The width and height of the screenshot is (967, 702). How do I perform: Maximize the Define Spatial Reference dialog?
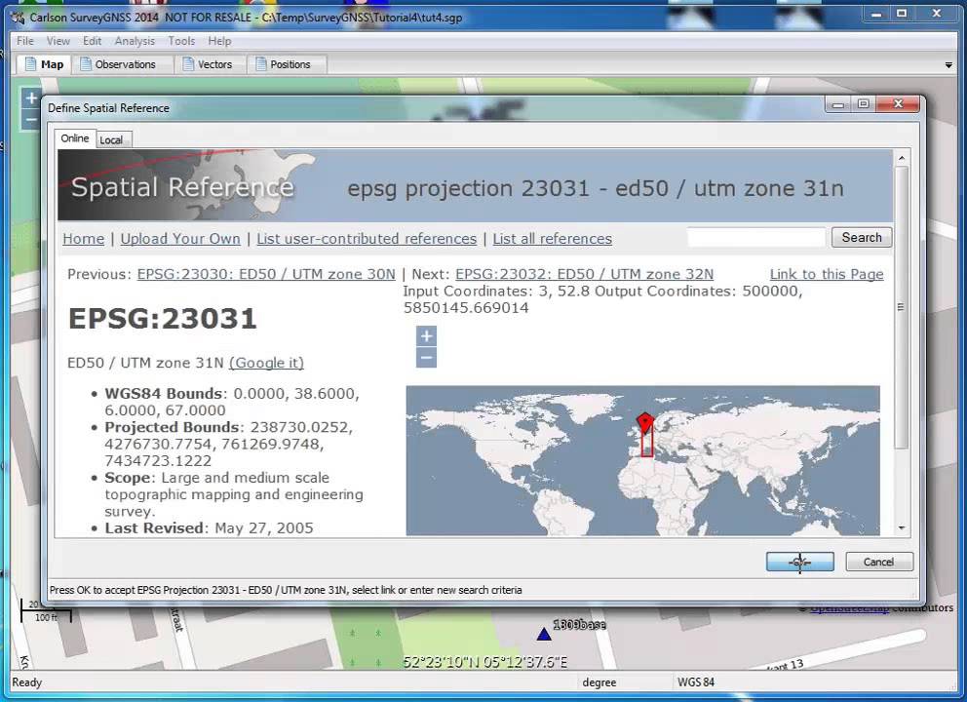[864, 103]
